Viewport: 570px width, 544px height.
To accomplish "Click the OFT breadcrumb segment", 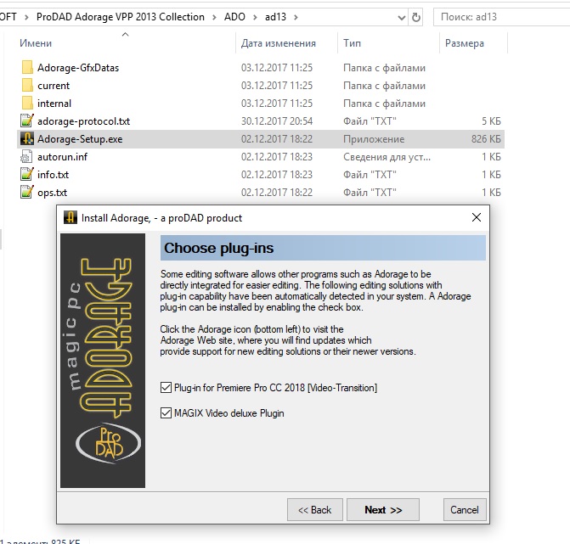I will (8, 17).
